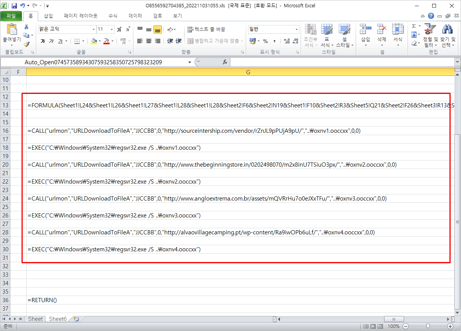Click the insert new worksheet tab button

pos(77,319)
